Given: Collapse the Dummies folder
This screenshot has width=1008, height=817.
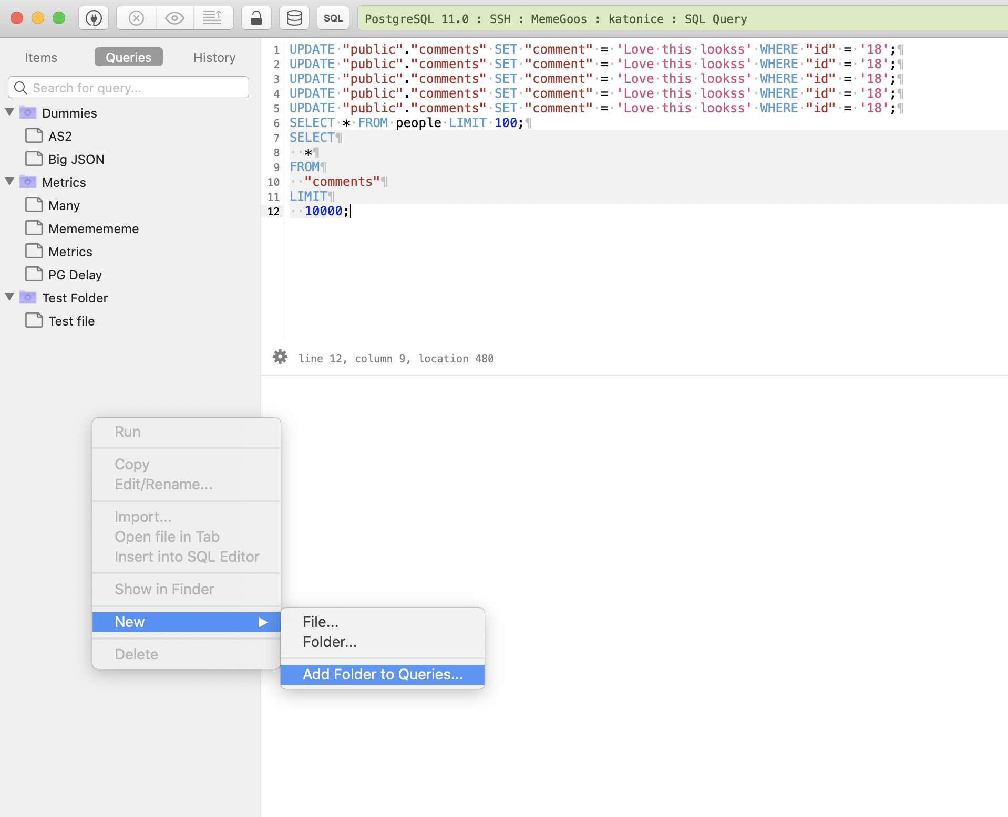Looking at the screenshot, I should (9, 112).
